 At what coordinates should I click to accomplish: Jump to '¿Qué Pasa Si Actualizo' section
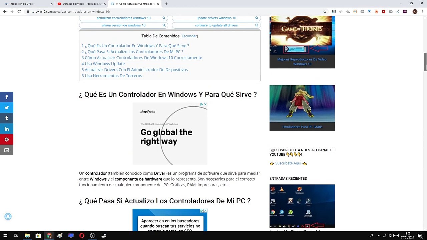coord(132,52)
